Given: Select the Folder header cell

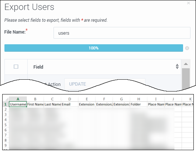Looking at the screenshot, I should (x=139, y=104).
